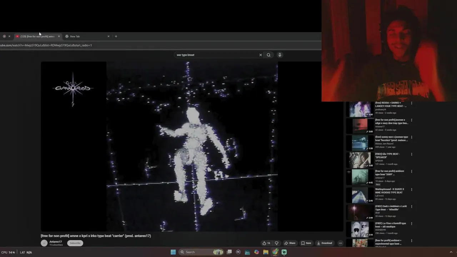Screen dimensions: 457x257
Task: Open options menu for Dark x Ambient video
Action: 412,207
